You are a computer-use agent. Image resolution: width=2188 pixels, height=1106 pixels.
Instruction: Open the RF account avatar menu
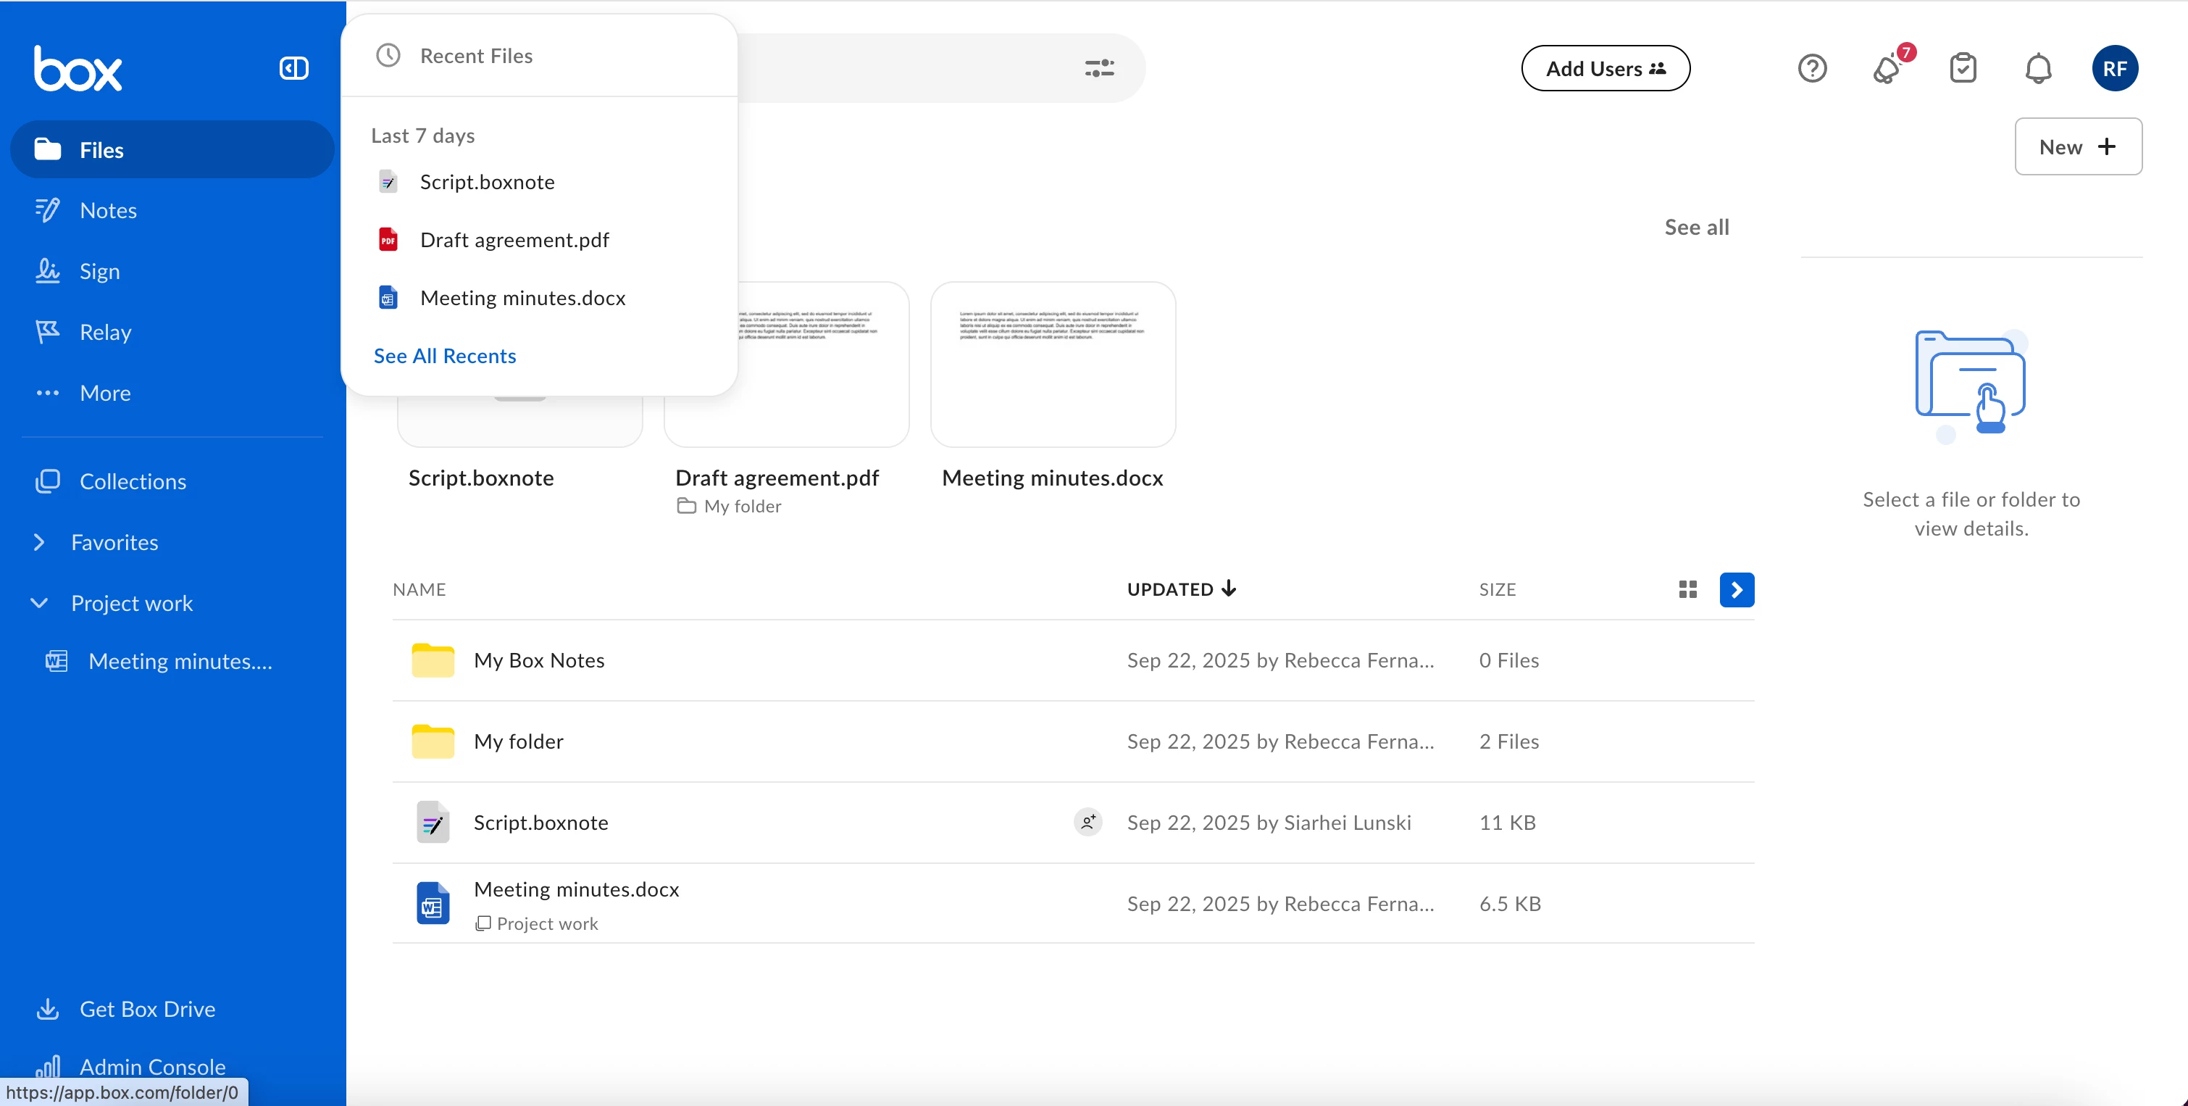2114,68
